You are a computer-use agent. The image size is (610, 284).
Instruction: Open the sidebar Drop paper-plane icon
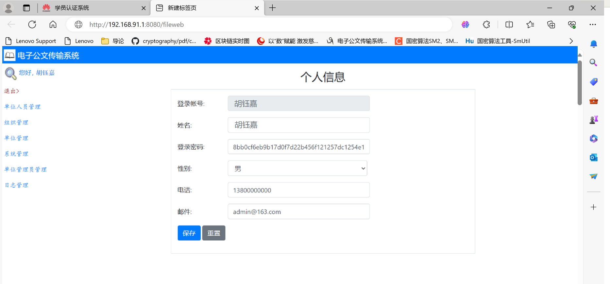594,176
